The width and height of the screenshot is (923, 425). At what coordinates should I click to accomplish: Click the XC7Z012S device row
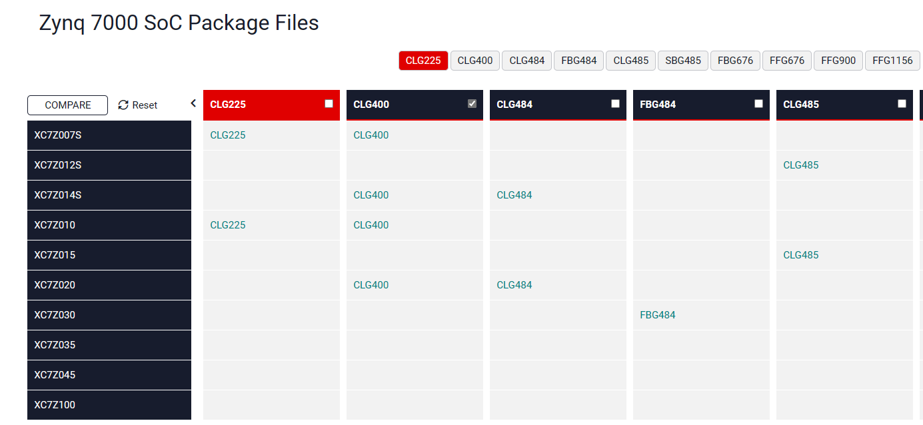pos(109,165)
